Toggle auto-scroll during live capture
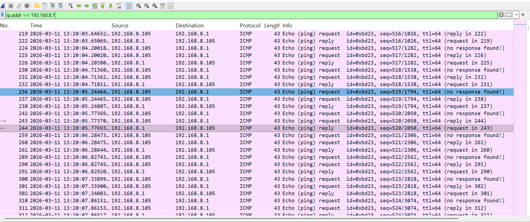530x222 pixels. click(x=119, y=6)
